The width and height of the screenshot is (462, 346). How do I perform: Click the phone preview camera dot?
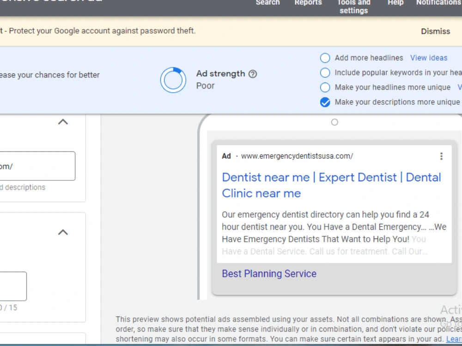(x=334, y=122)
